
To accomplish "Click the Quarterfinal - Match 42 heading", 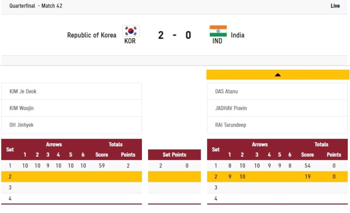I will (x=36, y=6).
